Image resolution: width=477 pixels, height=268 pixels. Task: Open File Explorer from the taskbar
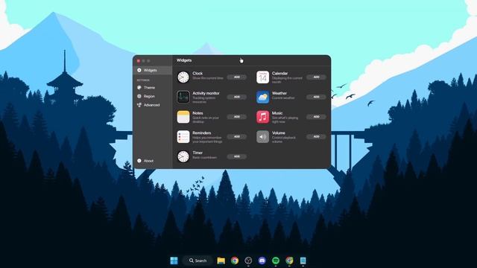221,261
